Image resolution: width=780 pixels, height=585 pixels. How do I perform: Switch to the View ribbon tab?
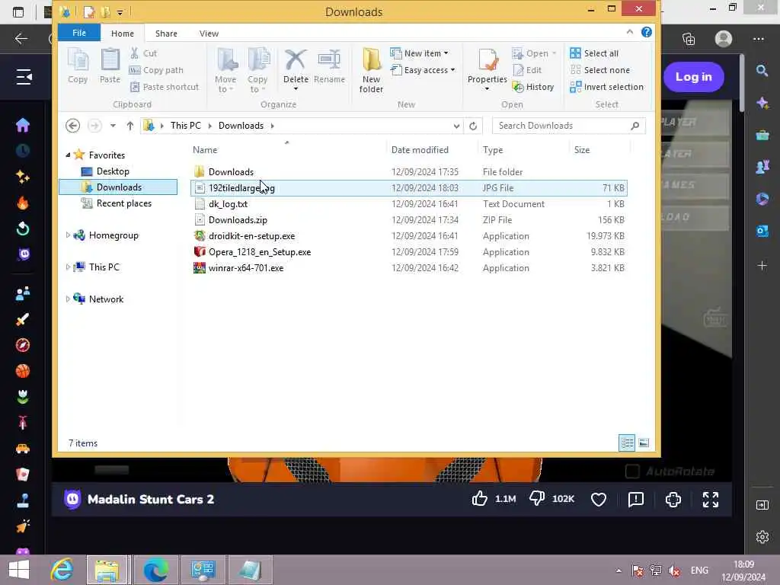click(209, 34)
